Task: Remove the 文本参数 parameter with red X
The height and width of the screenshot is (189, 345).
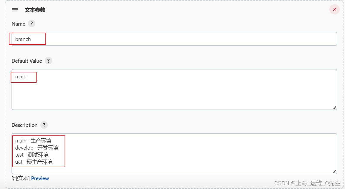Action: 334,9
